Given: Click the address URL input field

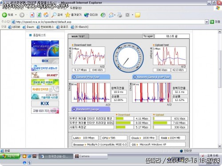Looking at the screenshot, I should tap(110, 22).
